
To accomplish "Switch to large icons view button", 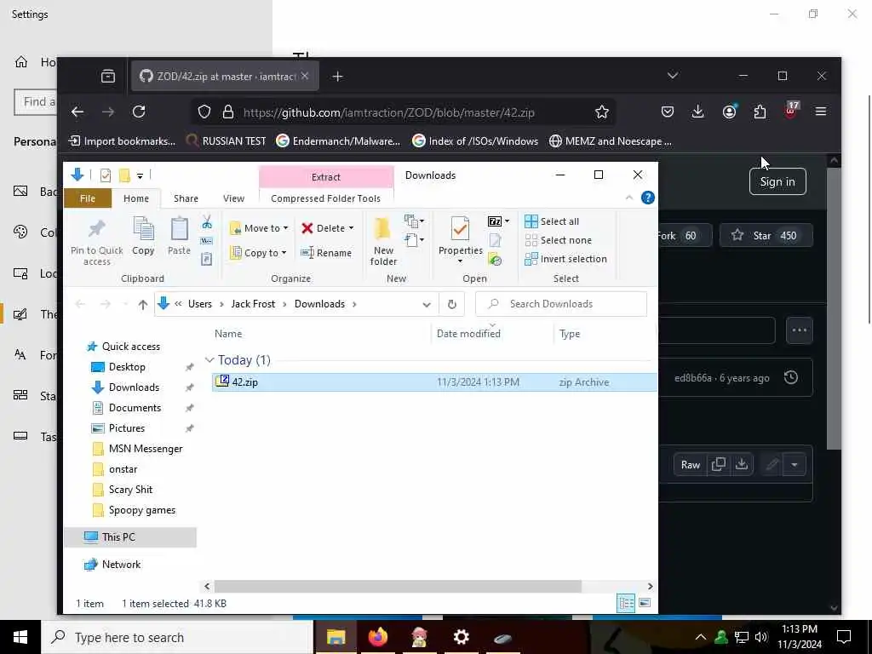I will (x=645, y=603).
